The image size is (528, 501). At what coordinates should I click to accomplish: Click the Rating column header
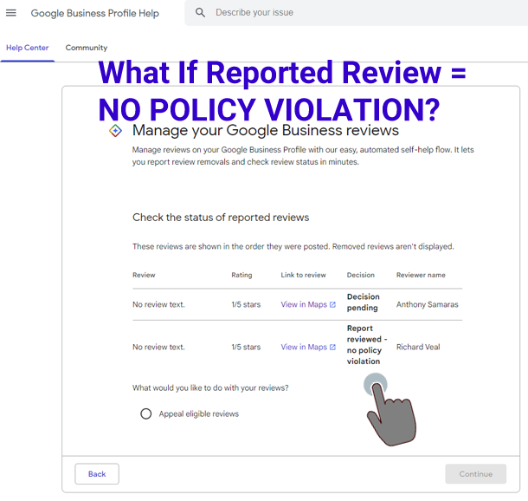(x=241, y=275)
